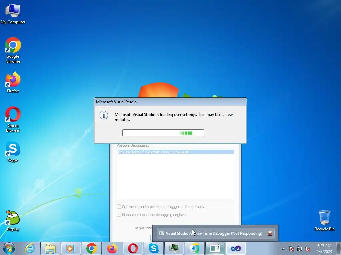Screen dimensions: 341x255
Task: Click Show desktop strip at taskbar end
Action: (x=339, y=248)
